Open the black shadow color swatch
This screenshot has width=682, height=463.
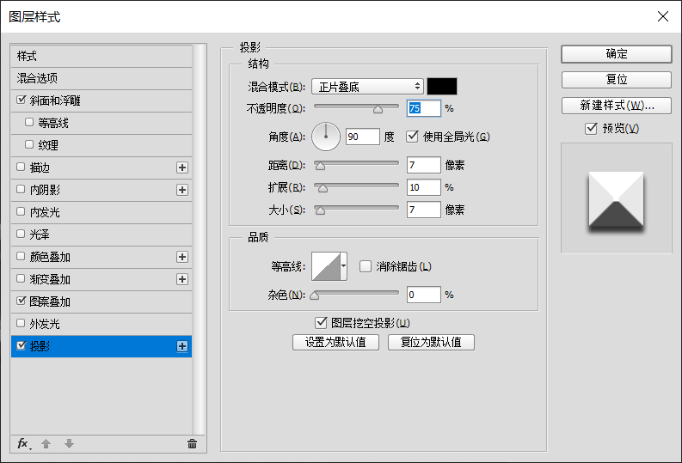pos(442,87)
